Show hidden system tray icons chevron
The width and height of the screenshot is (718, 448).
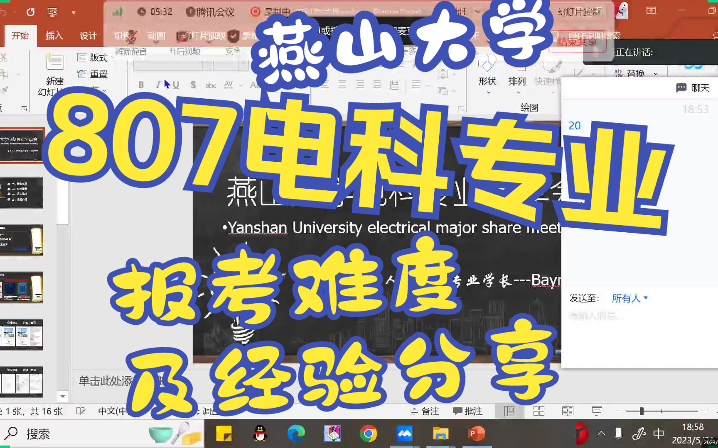(601, 434)
